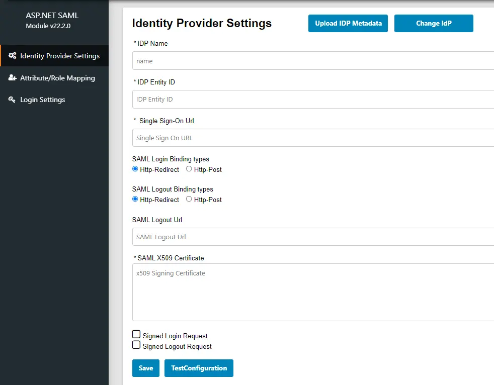Click Upload IDP Metadata button
The image size is (494, 385).
(348, 23)
